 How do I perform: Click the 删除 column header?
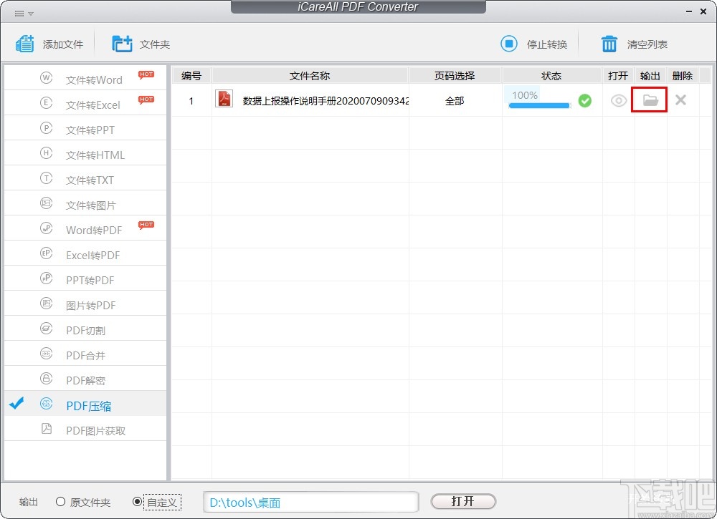[x=683, y=76]
